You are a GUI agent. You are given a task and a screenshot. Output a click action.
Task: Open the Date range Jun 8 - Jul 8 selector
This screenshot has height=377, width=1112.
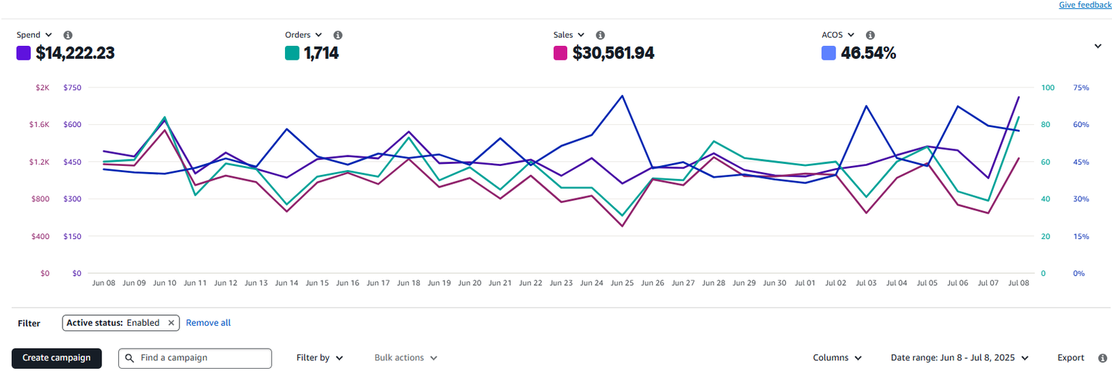point(960,358)
